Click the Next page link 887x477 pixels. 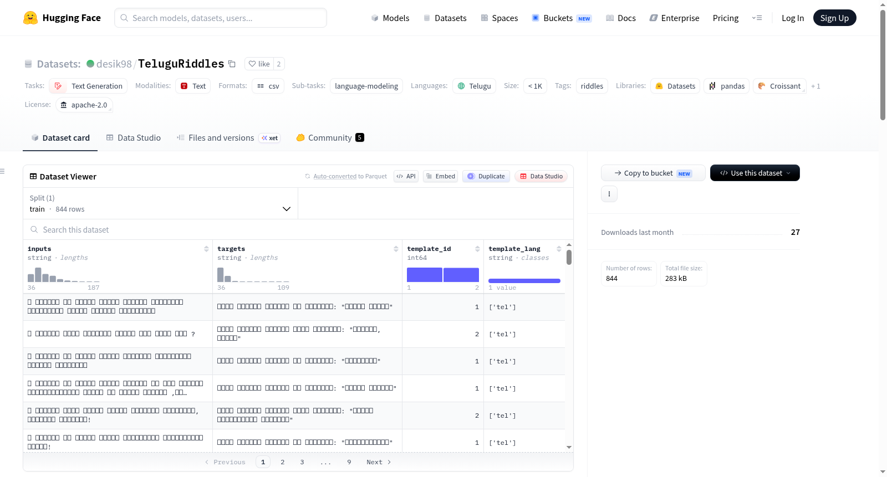click(x=379, y=462)
